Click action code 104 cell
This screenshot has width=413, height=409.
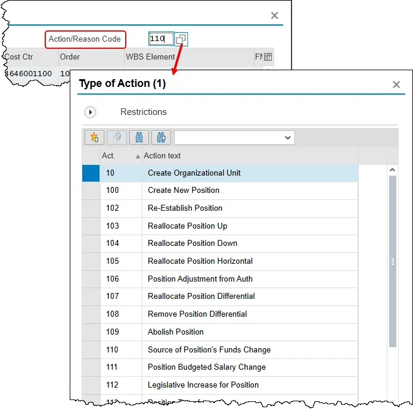pyautogui.click(x=121, y=243)
